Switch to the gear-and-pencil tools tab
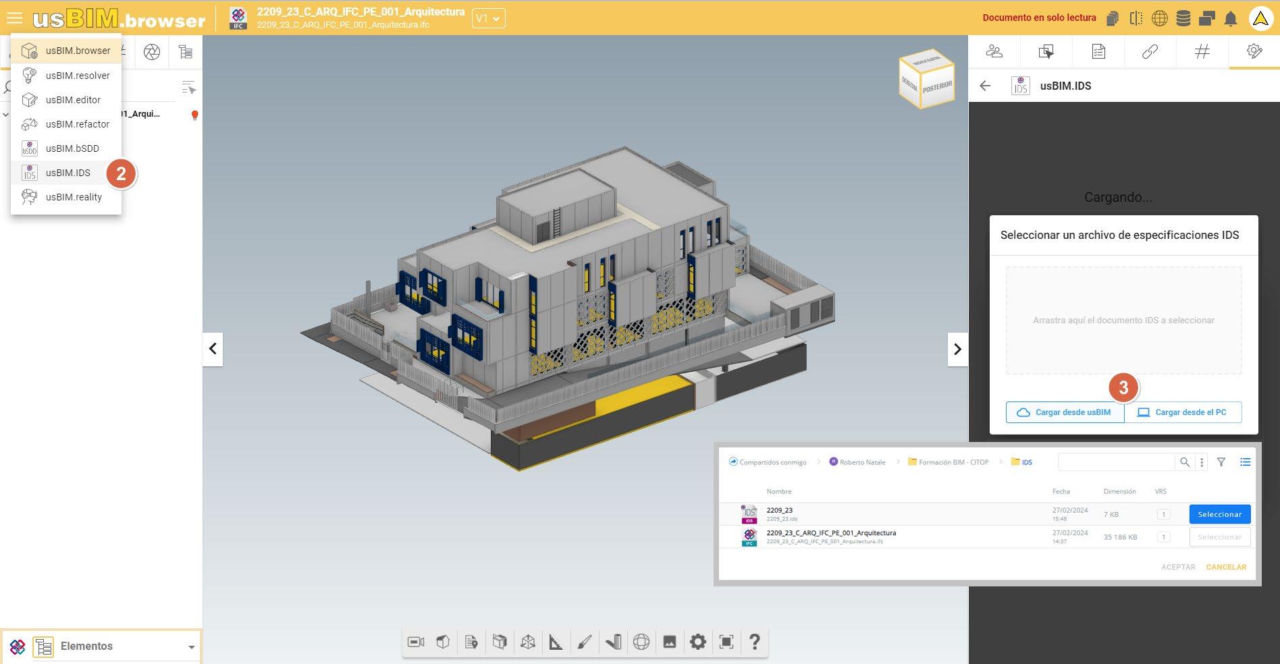The width and height of the screenshot is (1280, 664). (x=1254, y=51)
